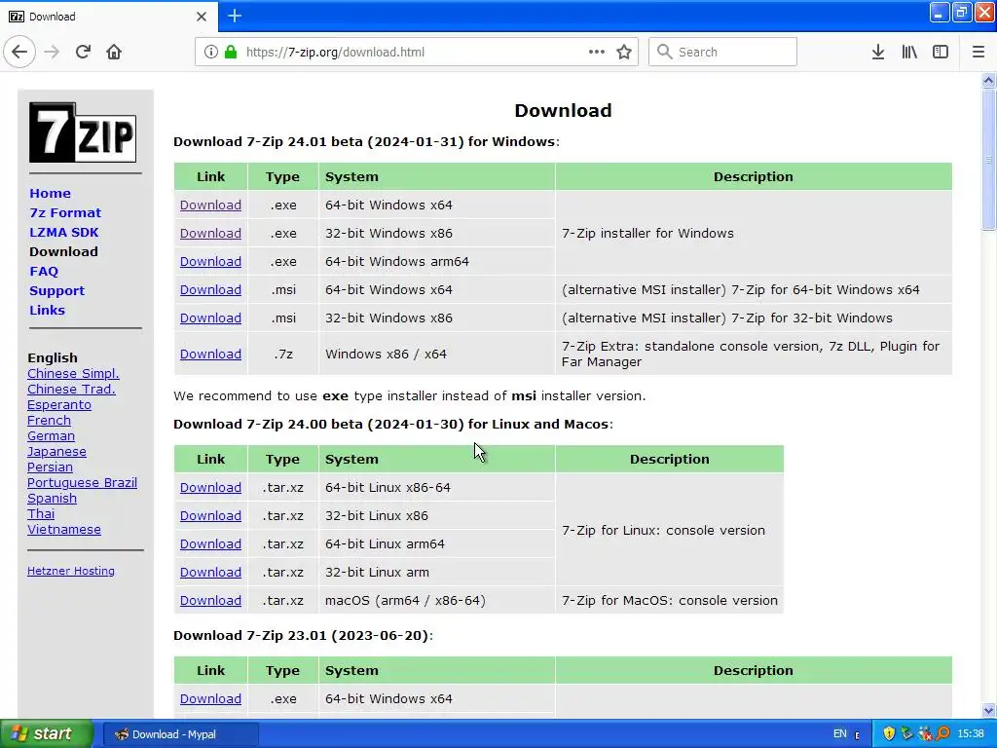Download 24.01 .exe for 32-bit Windows x86

click(x=210, y=233)
